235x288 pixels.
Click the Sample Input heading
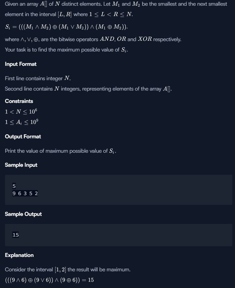(x=21, y=165)
